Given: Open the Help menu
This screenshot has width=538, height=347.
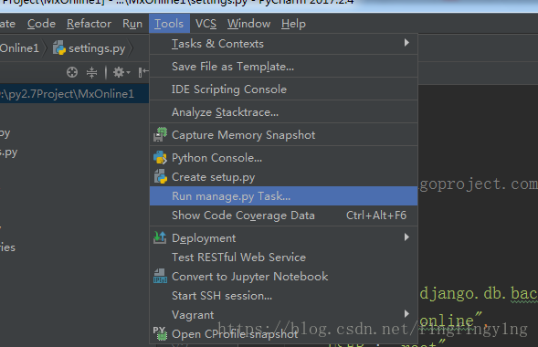Looking at the screenshot, I should (x=293, y=24).
